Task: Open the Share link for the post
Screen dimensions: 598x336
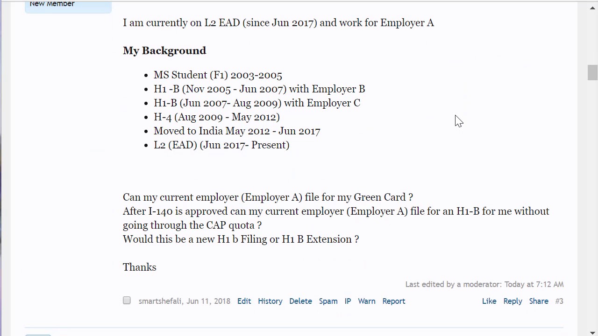Action: tap(539, 301)
